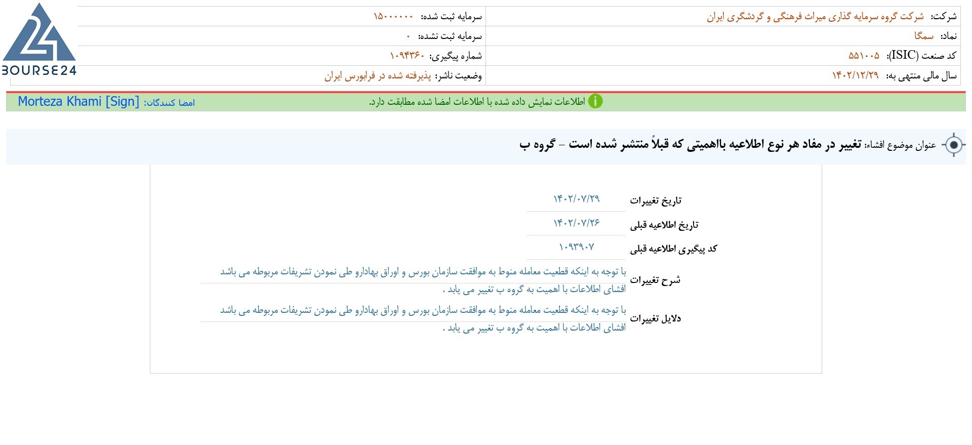The width and height of the screenshot is (972, 445).
Task: Click the green info icon in the signature bar
Action: point(595,102)
